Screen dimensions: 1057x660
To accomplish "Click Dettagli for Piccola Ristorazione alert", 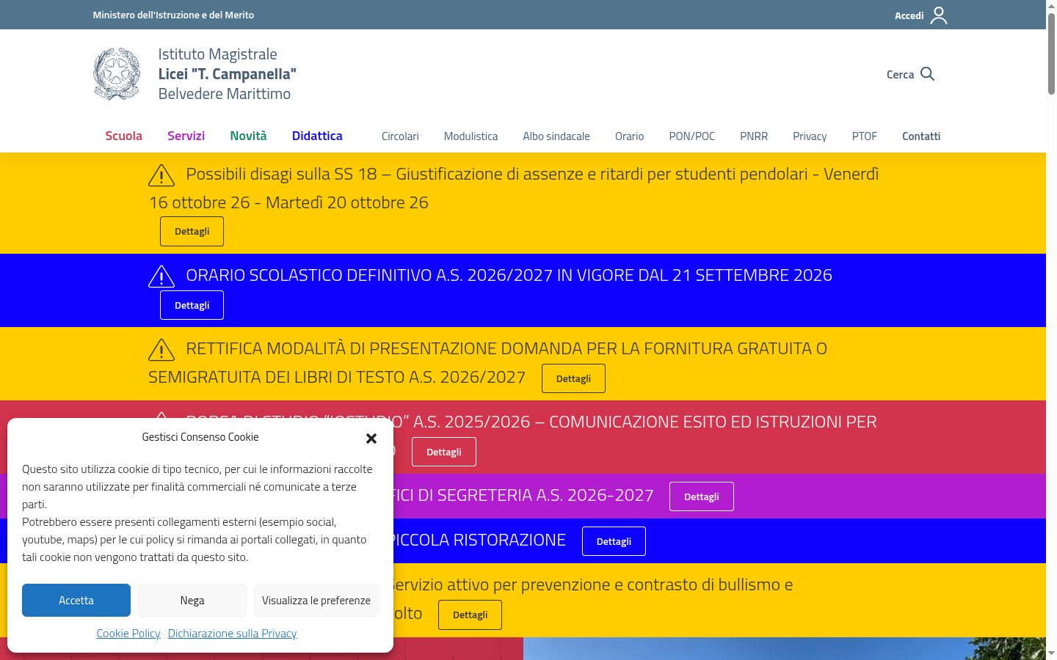I will coord(614,542).
